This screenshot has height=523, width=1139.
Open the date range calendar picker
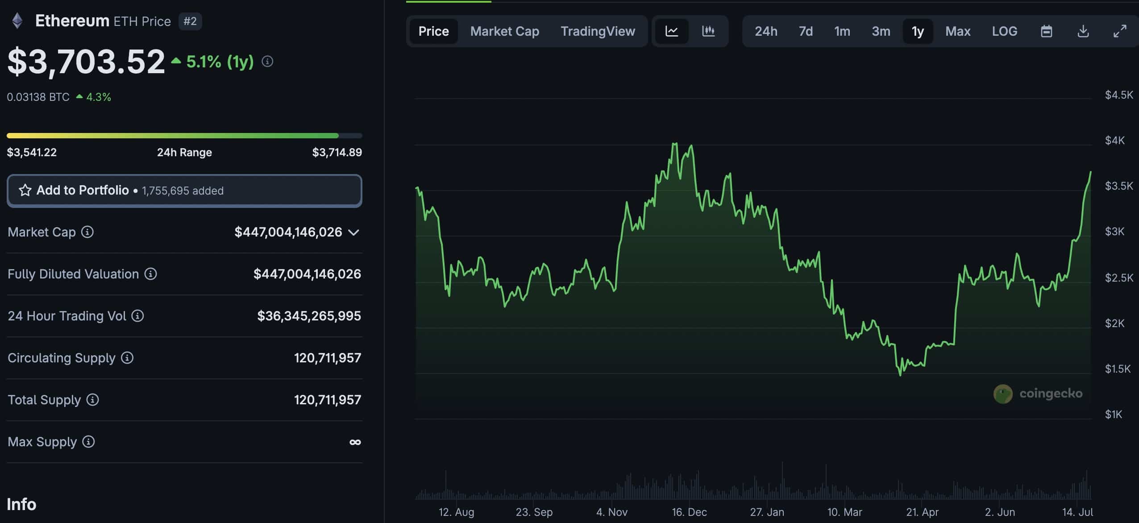(x=1047, y=31)
